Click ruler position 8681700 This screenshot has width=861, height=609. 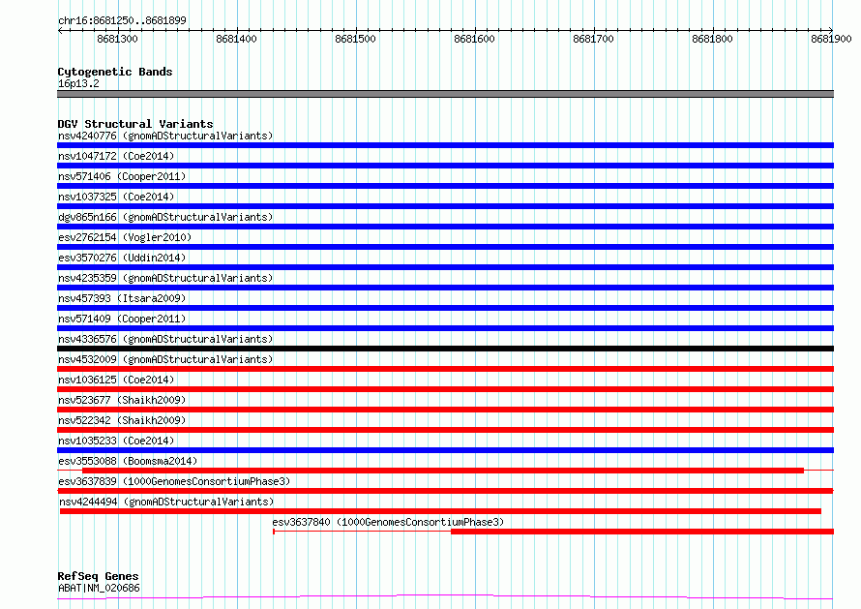click(594, 39)
